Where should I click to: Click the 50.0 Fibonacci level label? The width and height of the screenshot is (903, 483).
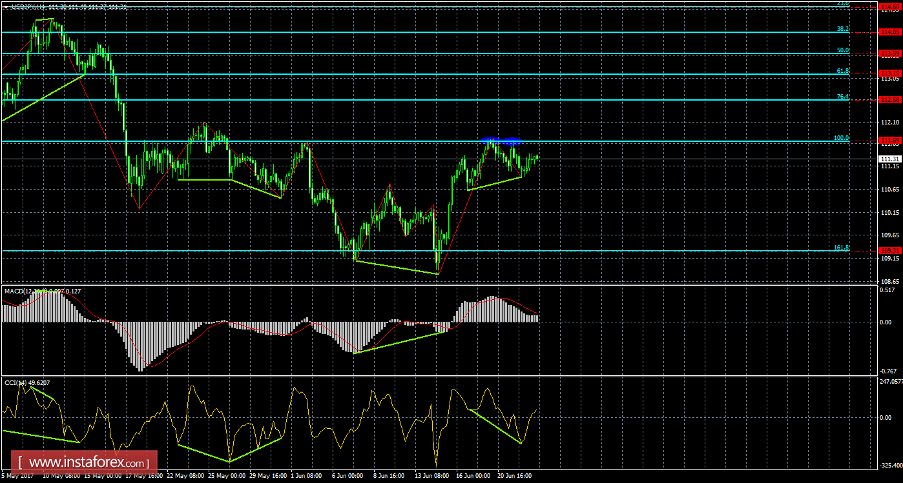pos(843,50)
